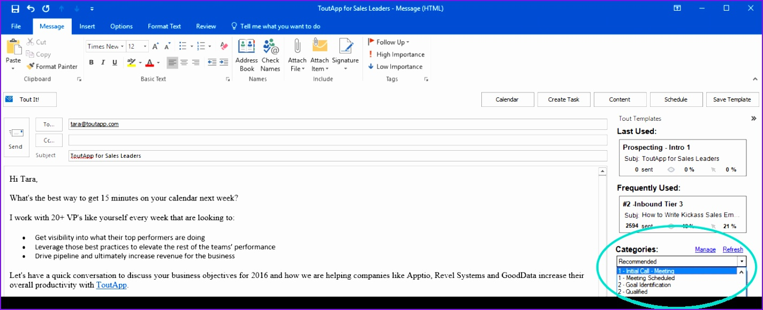Mark message as Low Importance

pyautogui.click(x=395, y=66)
